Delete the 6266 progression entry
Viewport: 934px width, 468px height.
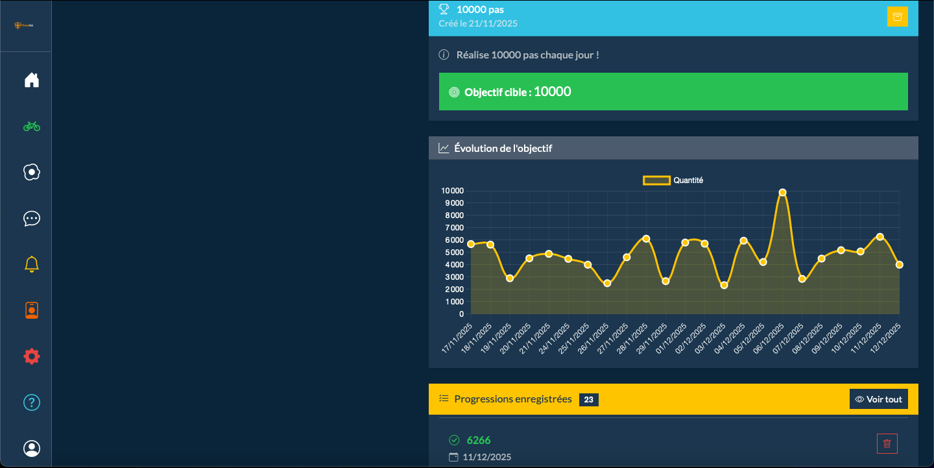point(887,444)
